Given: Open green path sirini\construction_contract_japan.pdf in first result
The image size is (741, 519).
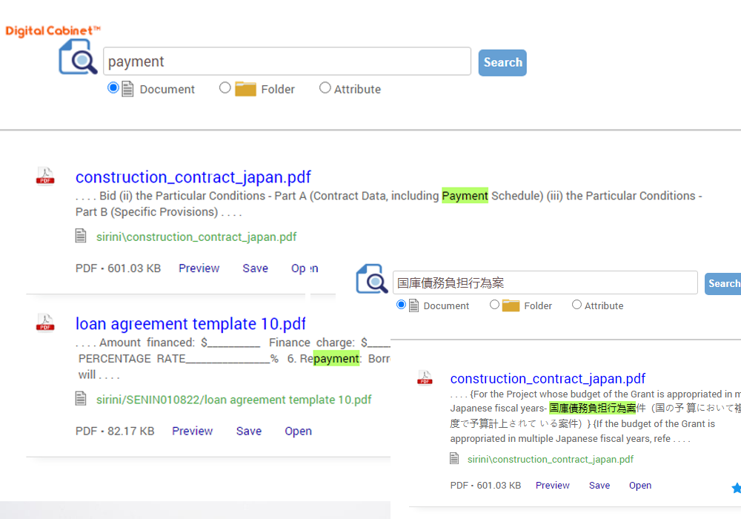Looking at the screenshot, I should [196, 237].
